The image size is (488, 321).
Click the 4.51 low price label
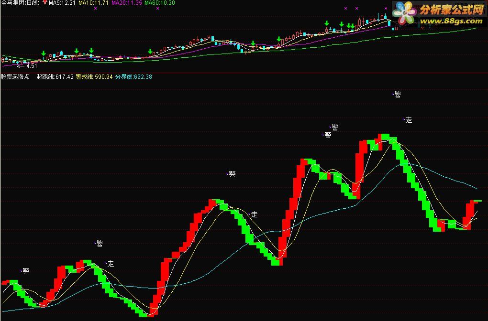32,65
